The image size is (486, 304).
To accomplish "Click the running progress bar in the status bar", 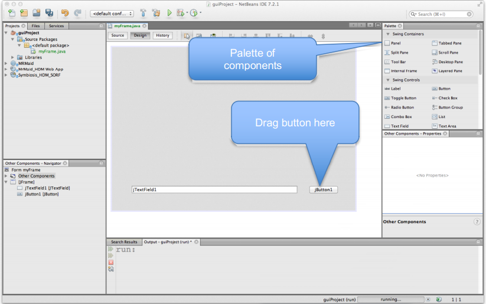I will tap(390, 300).
